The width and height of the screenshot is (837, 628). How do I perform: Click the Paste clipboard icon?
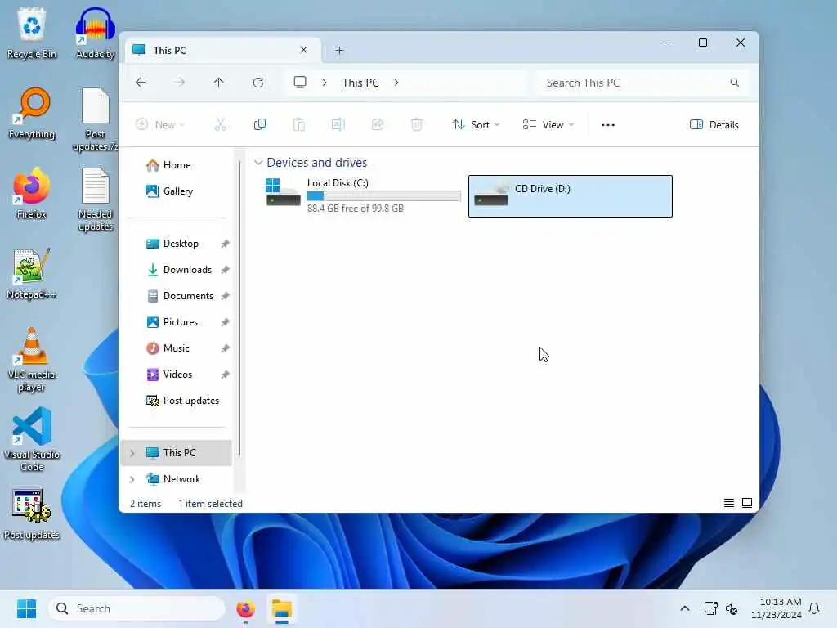[299, 124]
